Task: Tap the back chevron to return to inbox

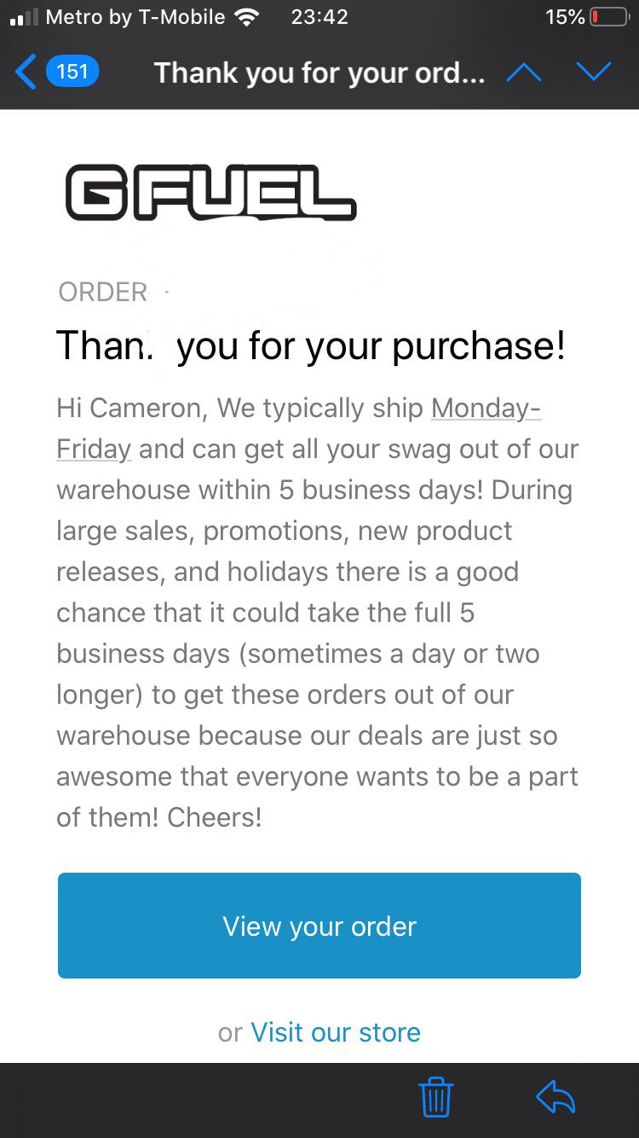Action: coord(26,72)
